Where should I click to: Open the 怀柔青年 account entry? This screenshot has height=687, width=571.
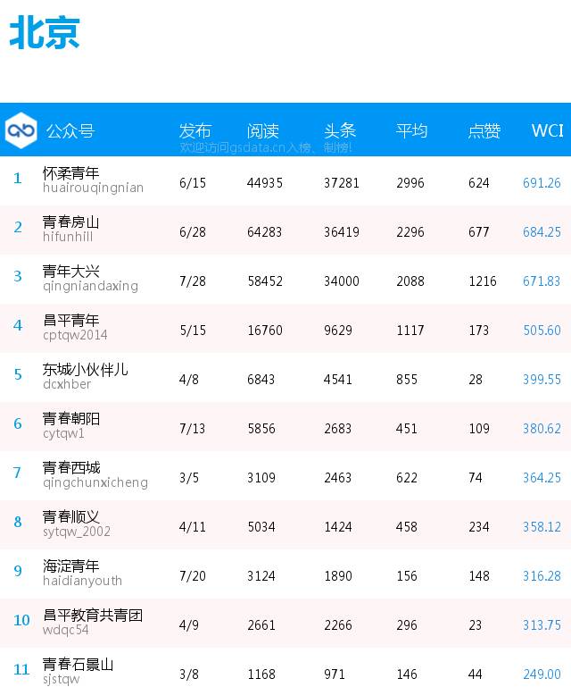pos(93,180)
